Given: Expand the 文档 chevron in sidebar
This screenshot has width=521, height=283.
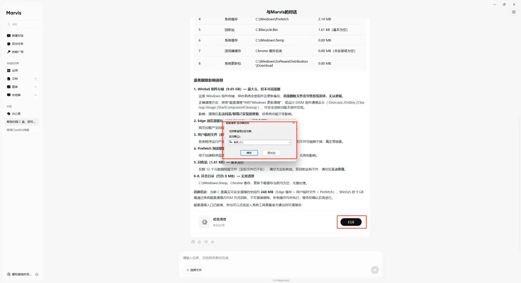Looking at the screenshot, I should pyautogui.click(x=36, y=79).
